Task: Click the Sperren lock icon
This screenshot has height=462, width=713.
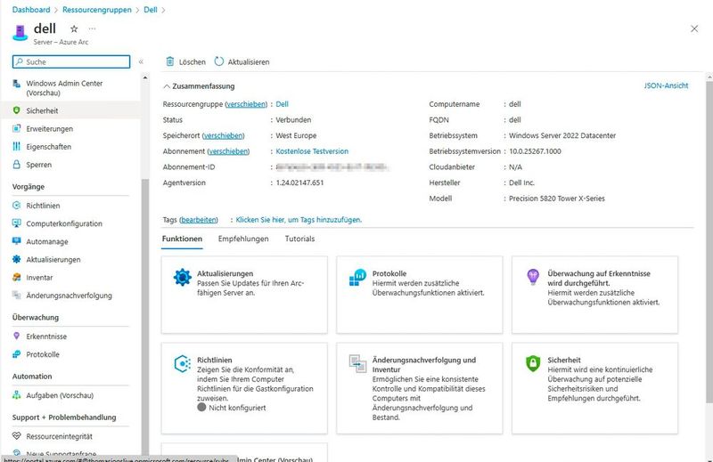Action: (x=16, y=165)
